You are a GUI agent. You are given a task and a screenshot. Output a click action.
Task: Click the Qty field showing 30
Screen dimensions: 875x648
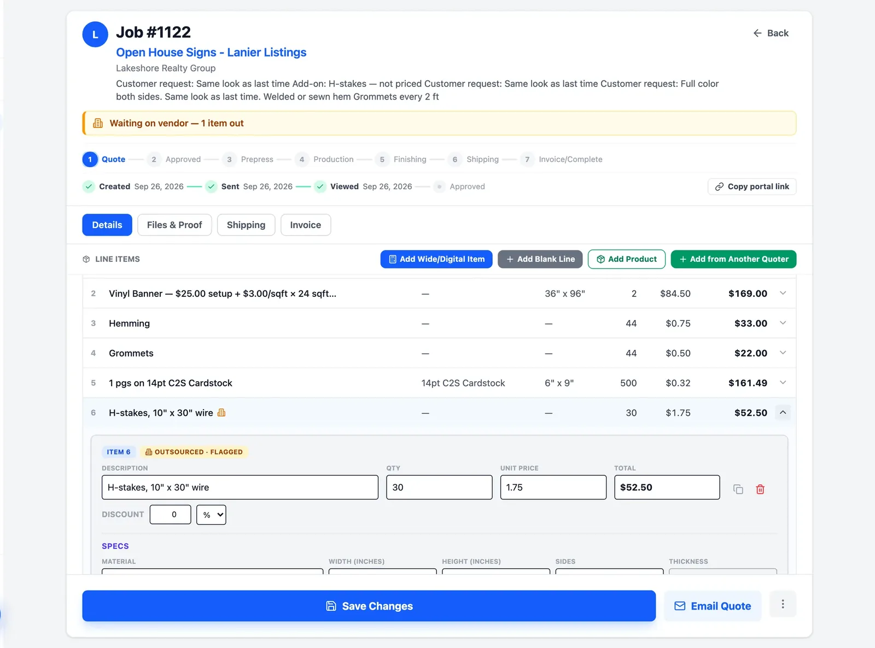point(439,487)
